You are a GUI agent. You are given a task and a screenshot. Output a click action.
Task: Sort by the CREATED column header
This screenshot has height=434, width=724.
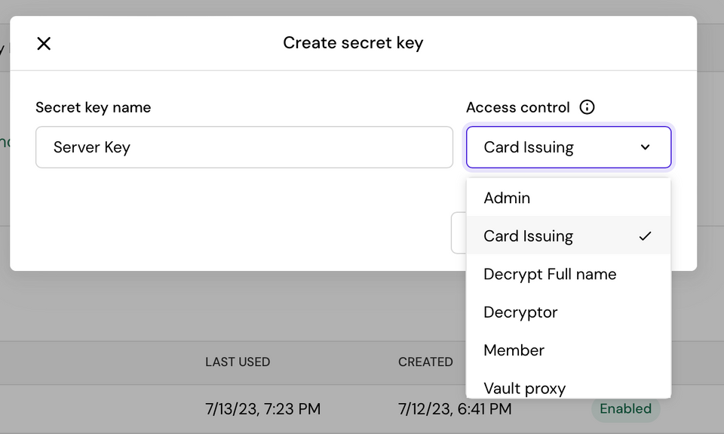coord(425,362)
